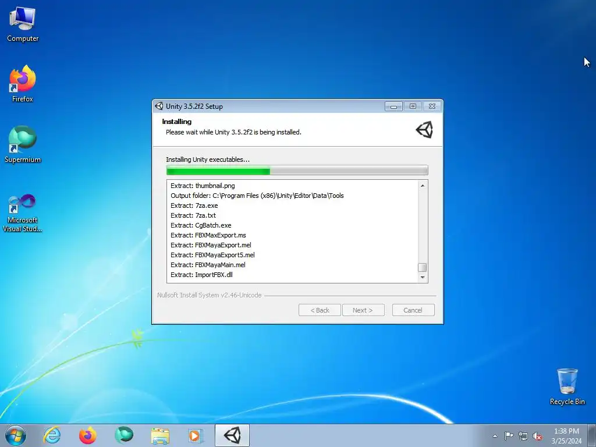The image size is (596, 447).
Task: Select the 'Extract: FBXMayaMain.mel' line
Action: [x=208, y=265]
